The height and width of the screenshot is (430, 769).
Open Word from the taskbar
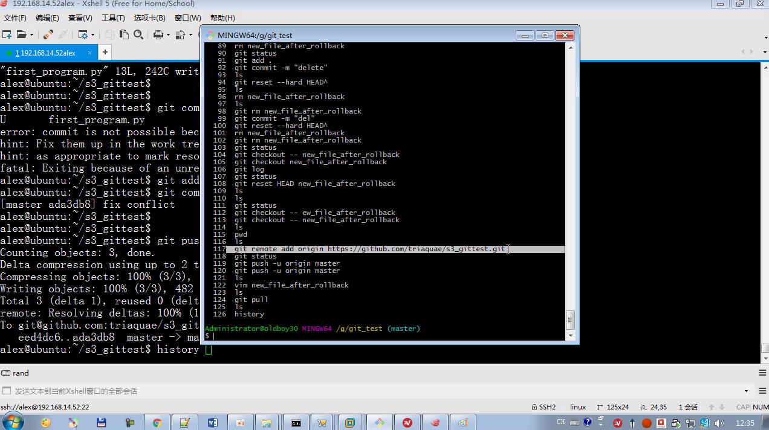click(x=212, y=422)
